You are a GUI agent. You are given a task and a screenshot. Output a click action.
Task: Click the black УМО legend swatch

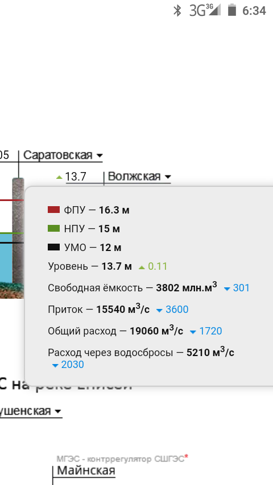tap(53, 247)
